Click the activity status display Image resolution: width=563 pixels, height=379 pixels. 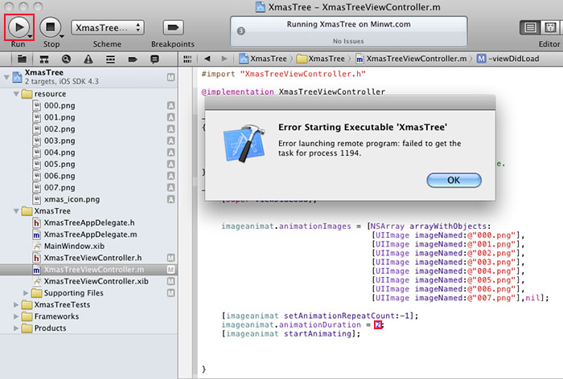coord(348,31)
